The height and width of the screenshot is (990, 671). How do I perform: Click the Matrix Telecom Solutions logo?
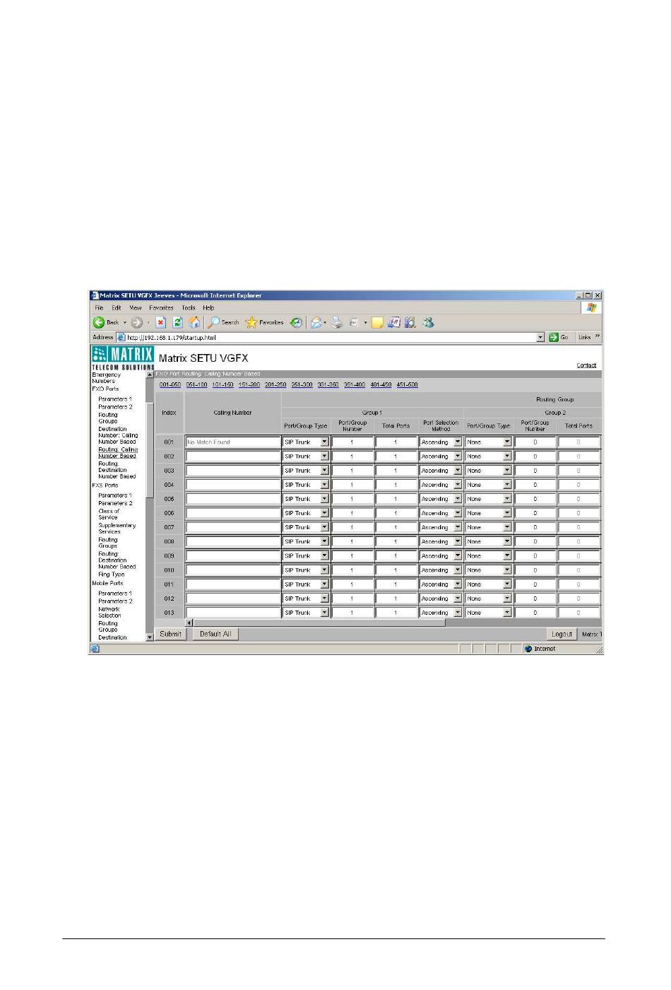pyautogui.click(x=122, y=358)
